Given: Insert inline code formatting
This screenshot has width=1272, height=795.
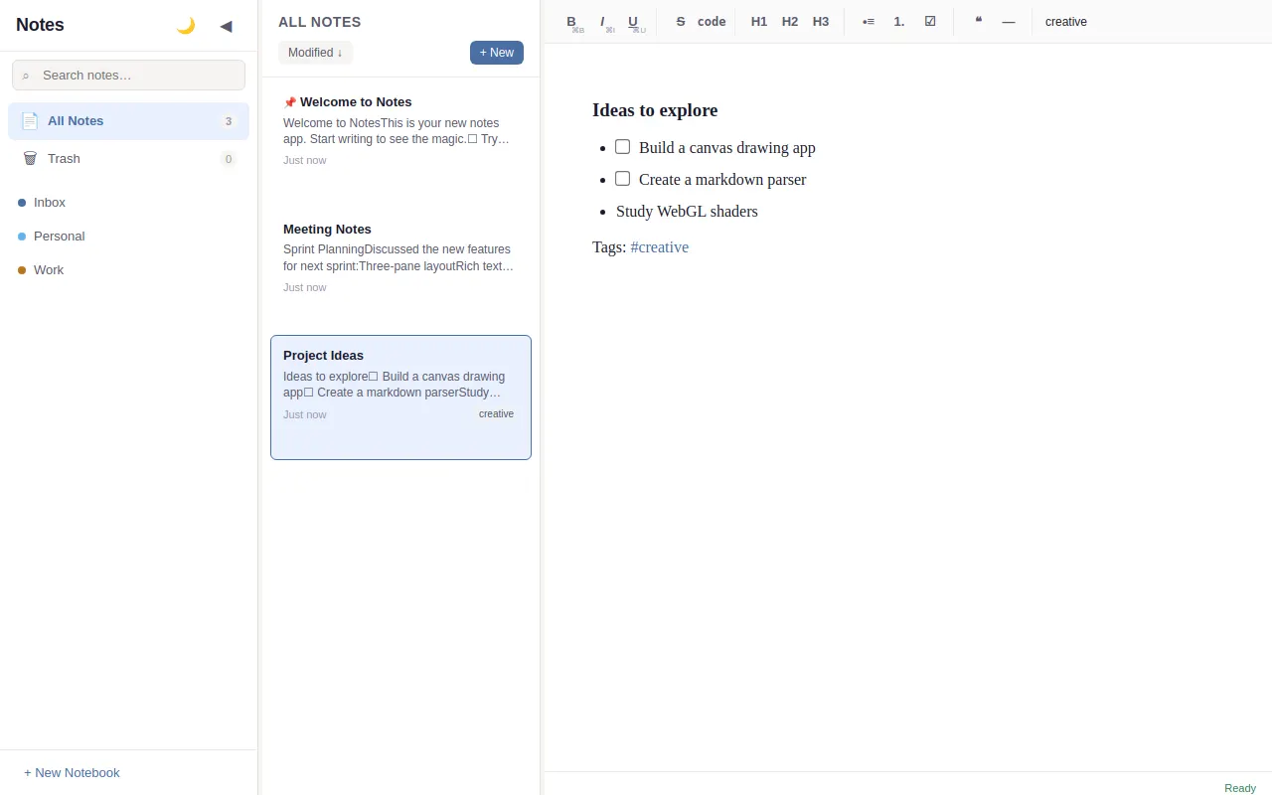Looking at the screenshot, I should click(712, 22).
